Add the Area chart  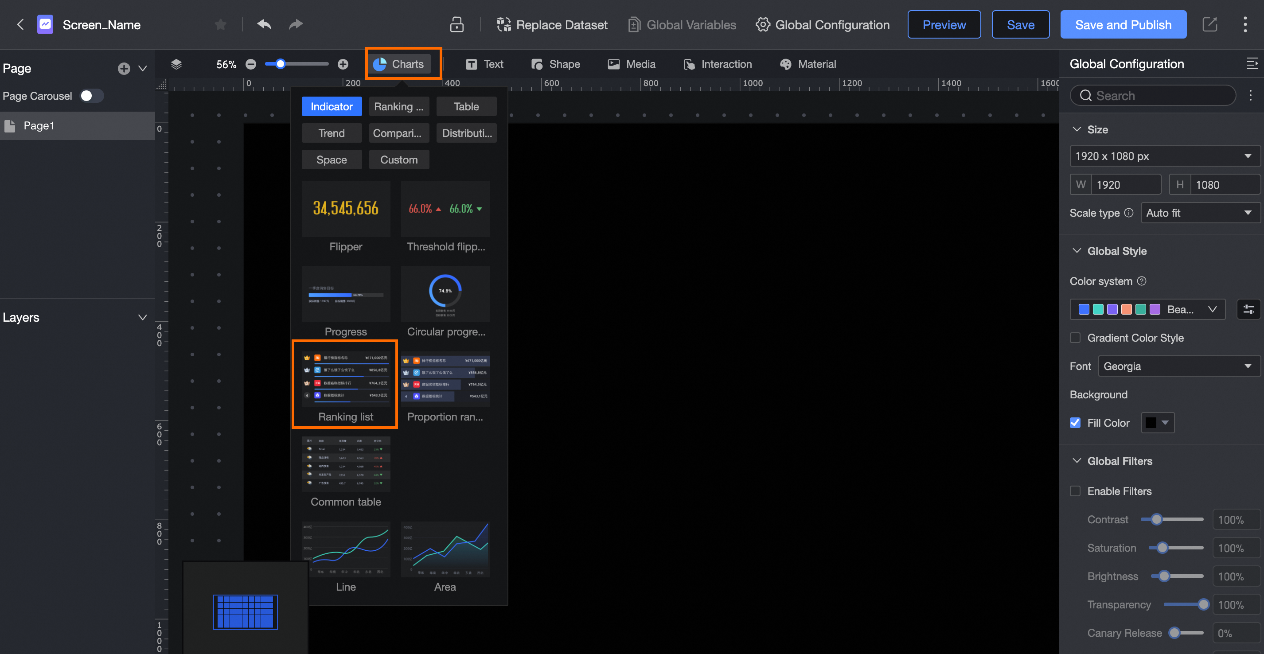[x=445, y=558]
